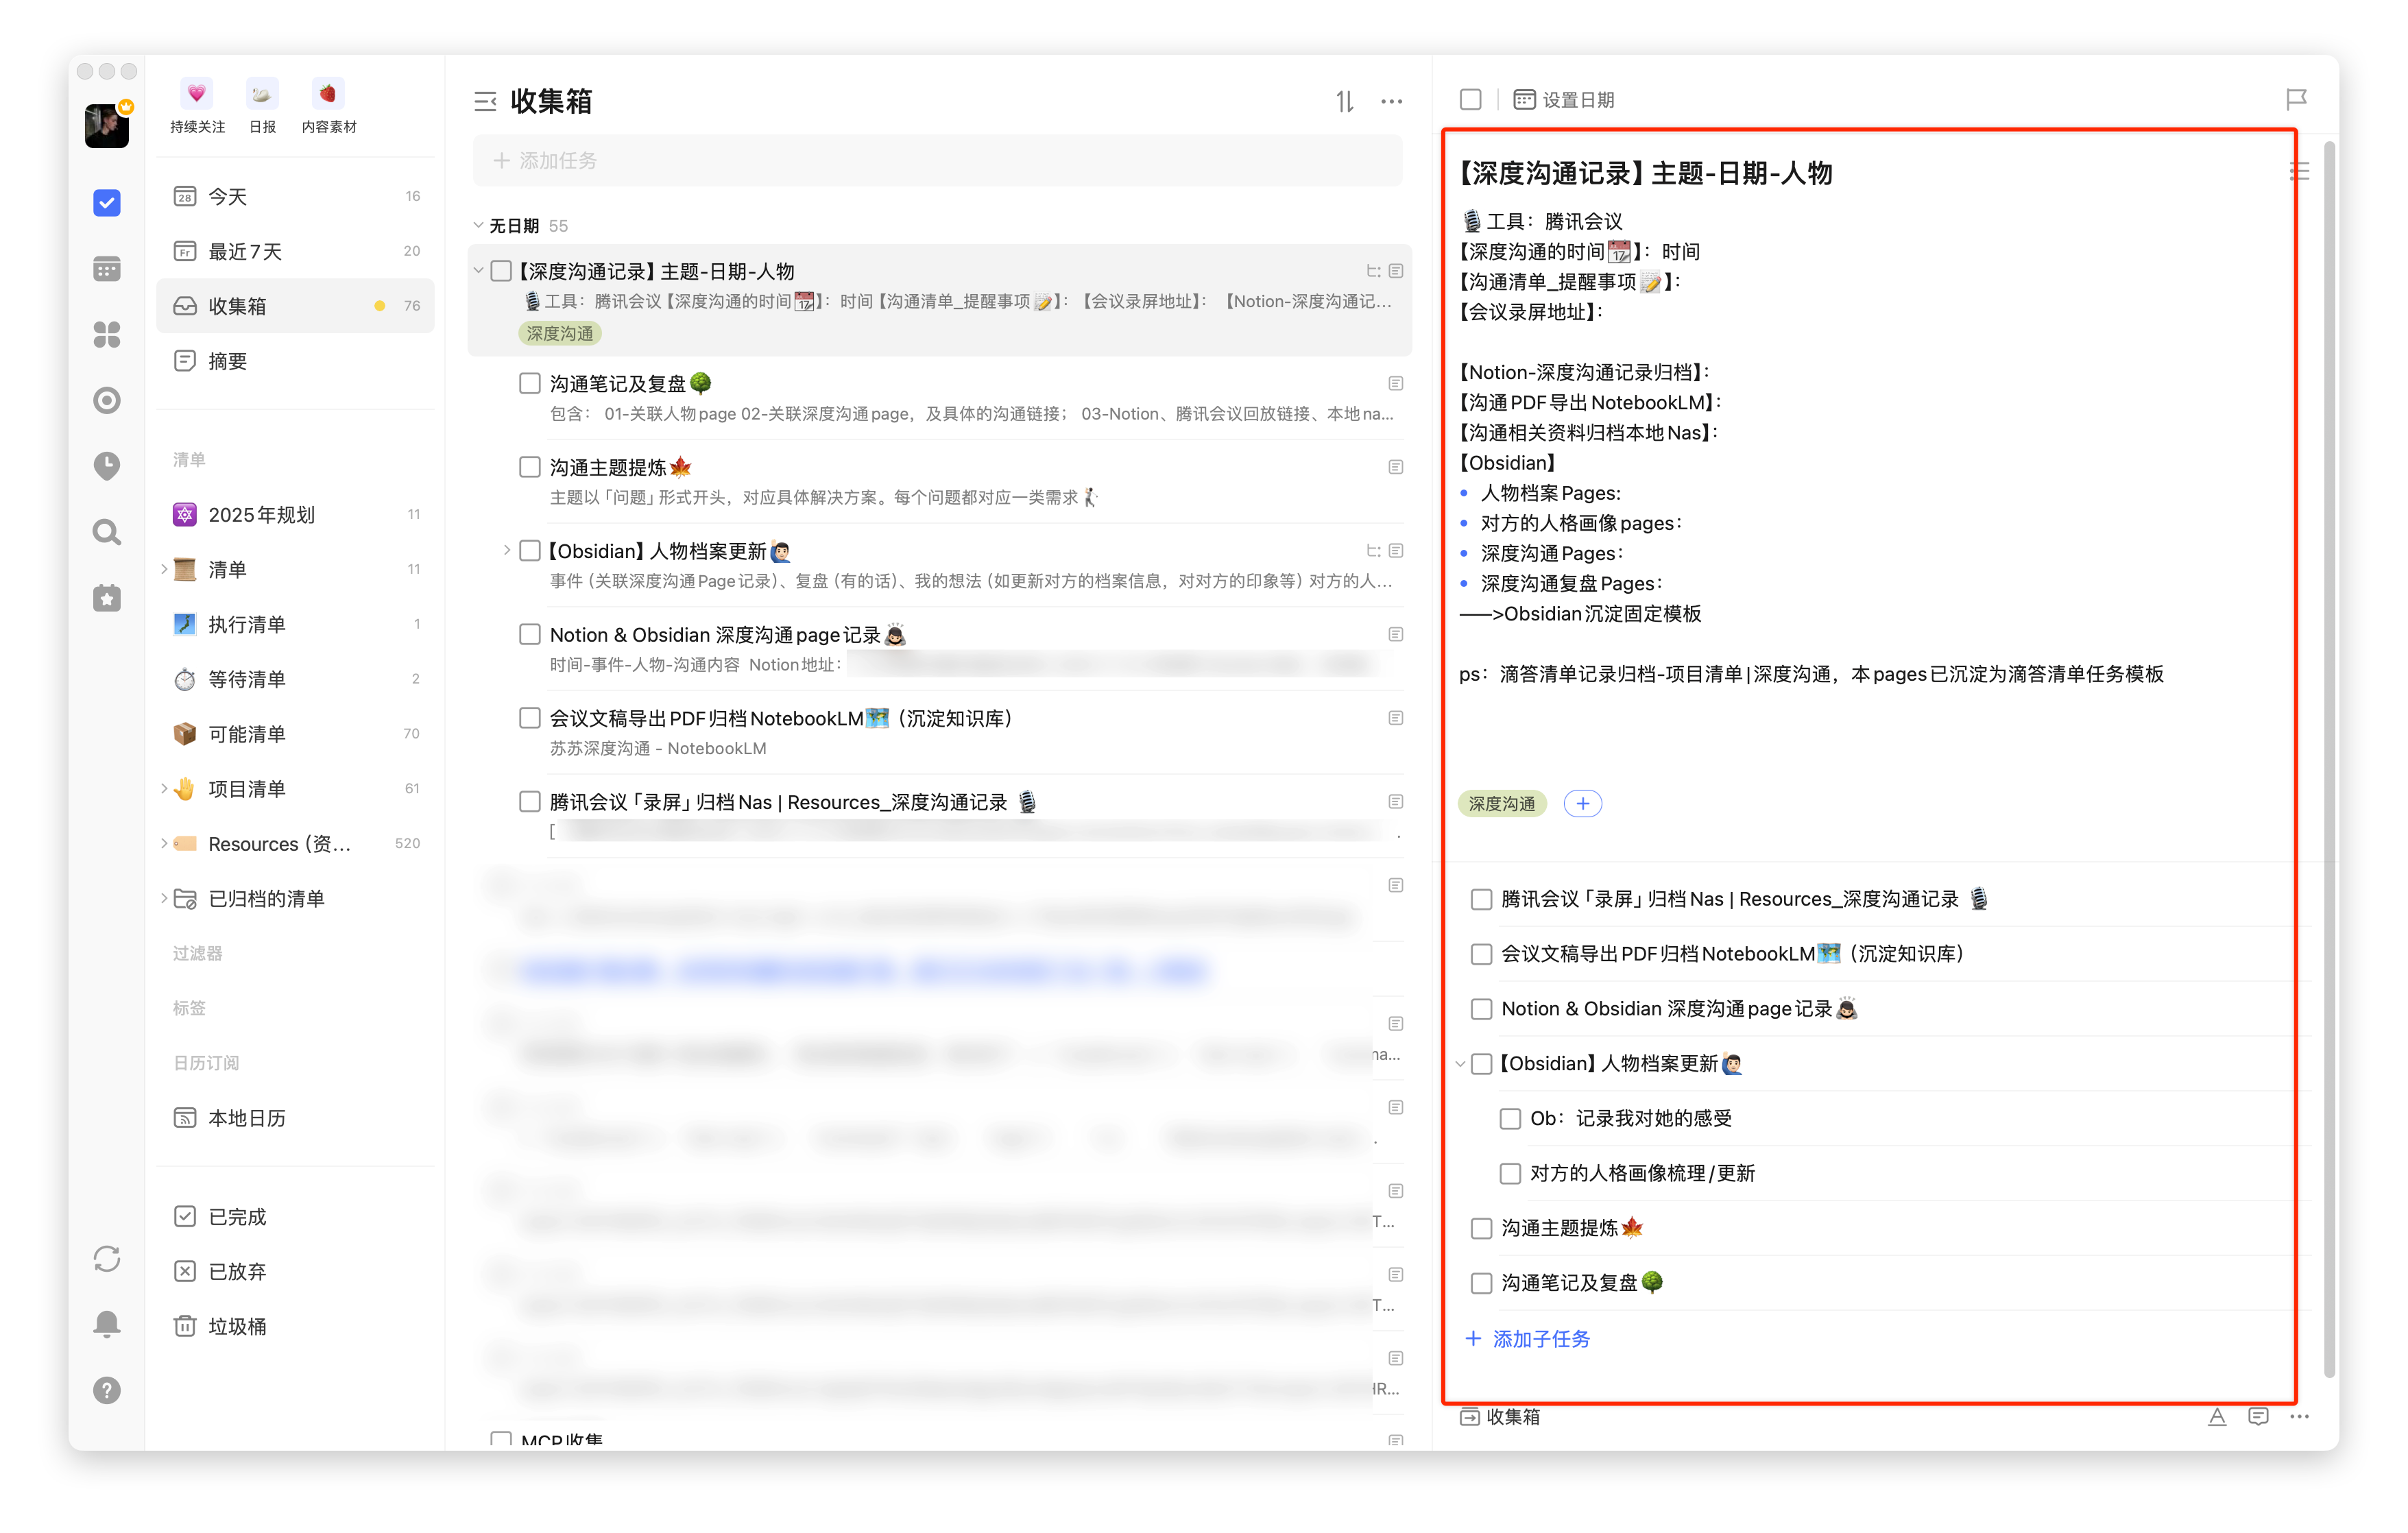Expand the 项目清单 list folder
The width and height of the screenshot is (2408, 1533).
click(164, 789)
